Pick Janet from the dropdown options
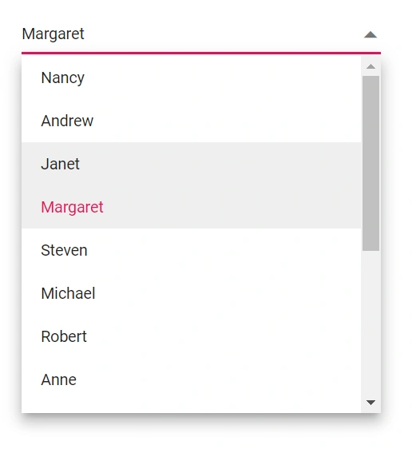The height and width of the screenshot is (453, 412). tap(191, 164)
